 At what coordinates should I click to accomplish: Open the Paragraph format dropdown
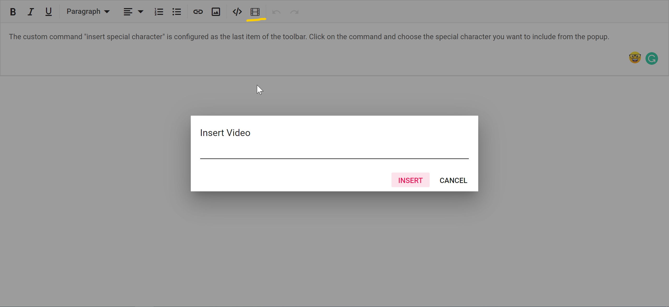pos(88,11)
